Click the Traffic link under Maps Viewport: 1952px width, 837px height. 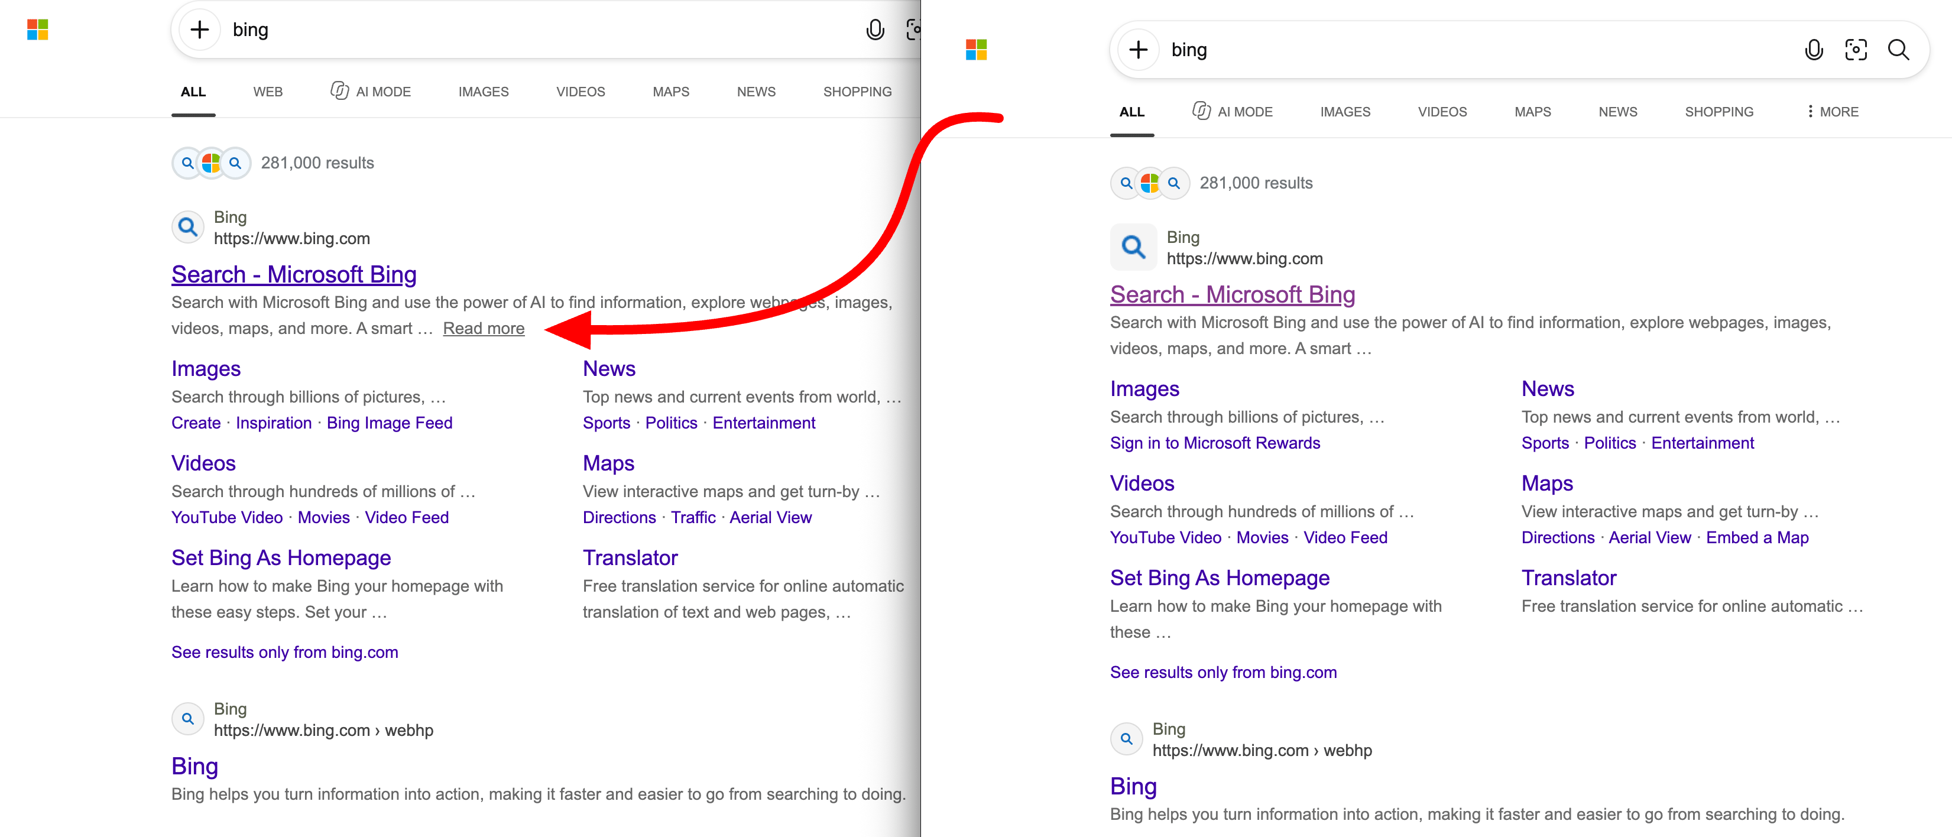tap(693, 517)
